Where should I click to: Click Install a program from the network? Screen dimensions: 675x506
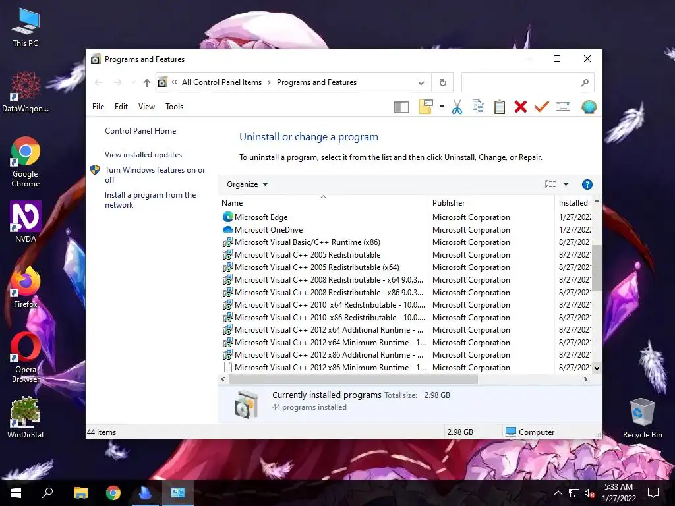coord(150,200)
